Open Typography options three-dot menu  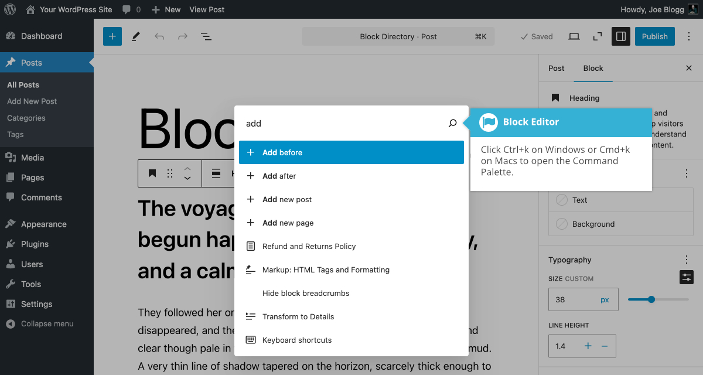pyautogui.click(x=687, y=260)
